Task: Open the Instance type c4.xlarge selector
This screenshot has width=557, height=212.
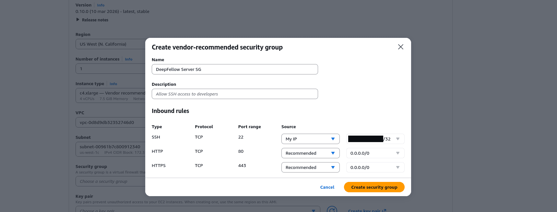Action: 111,95
